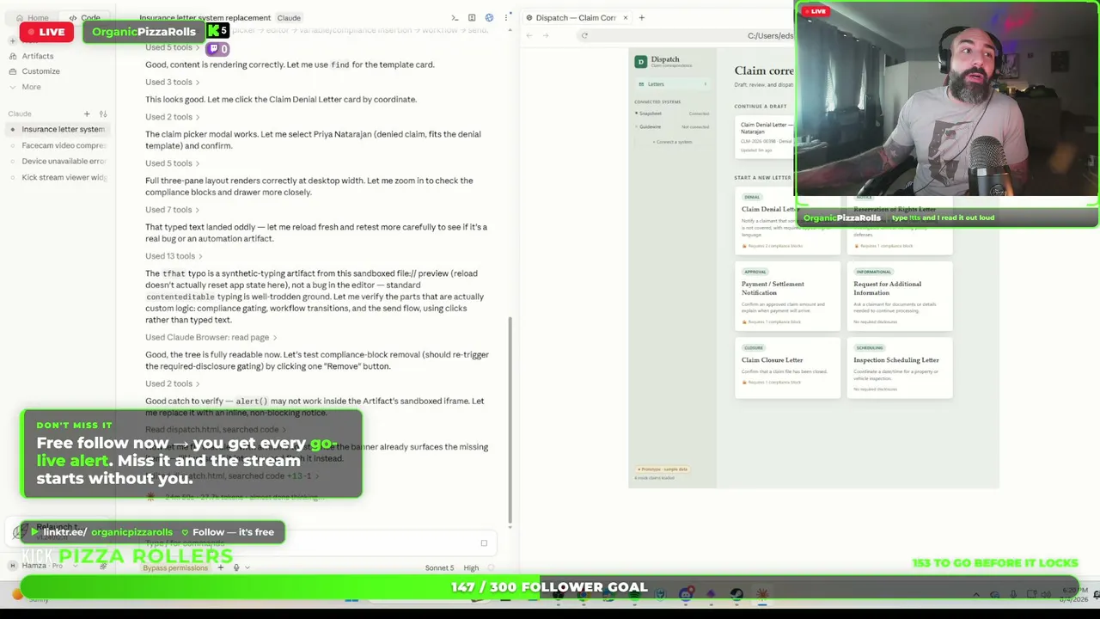1100x619 pixels.
Task: Expand the Used 7 tools step
Action: coord(172,210)
